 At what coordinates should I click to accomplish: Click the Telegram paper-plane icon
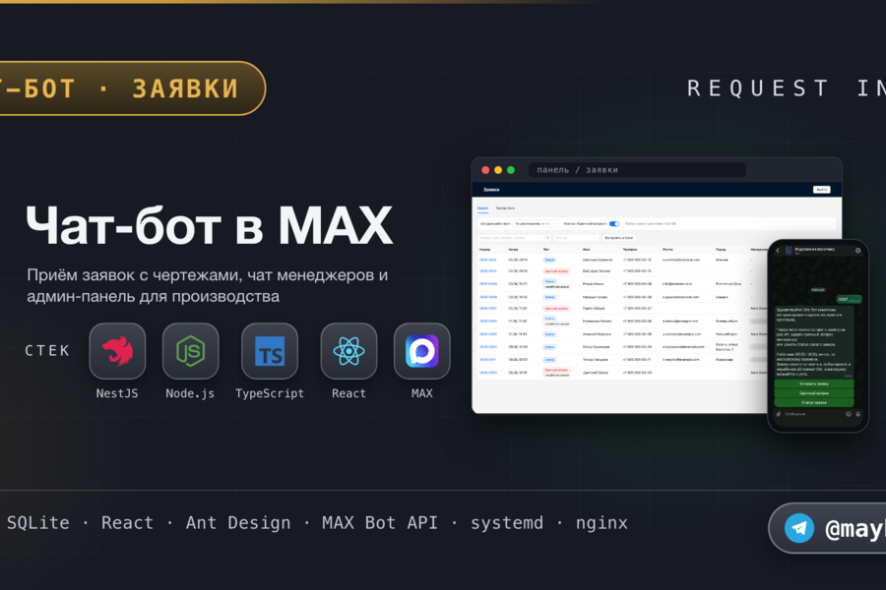click(x=799, y=528)
